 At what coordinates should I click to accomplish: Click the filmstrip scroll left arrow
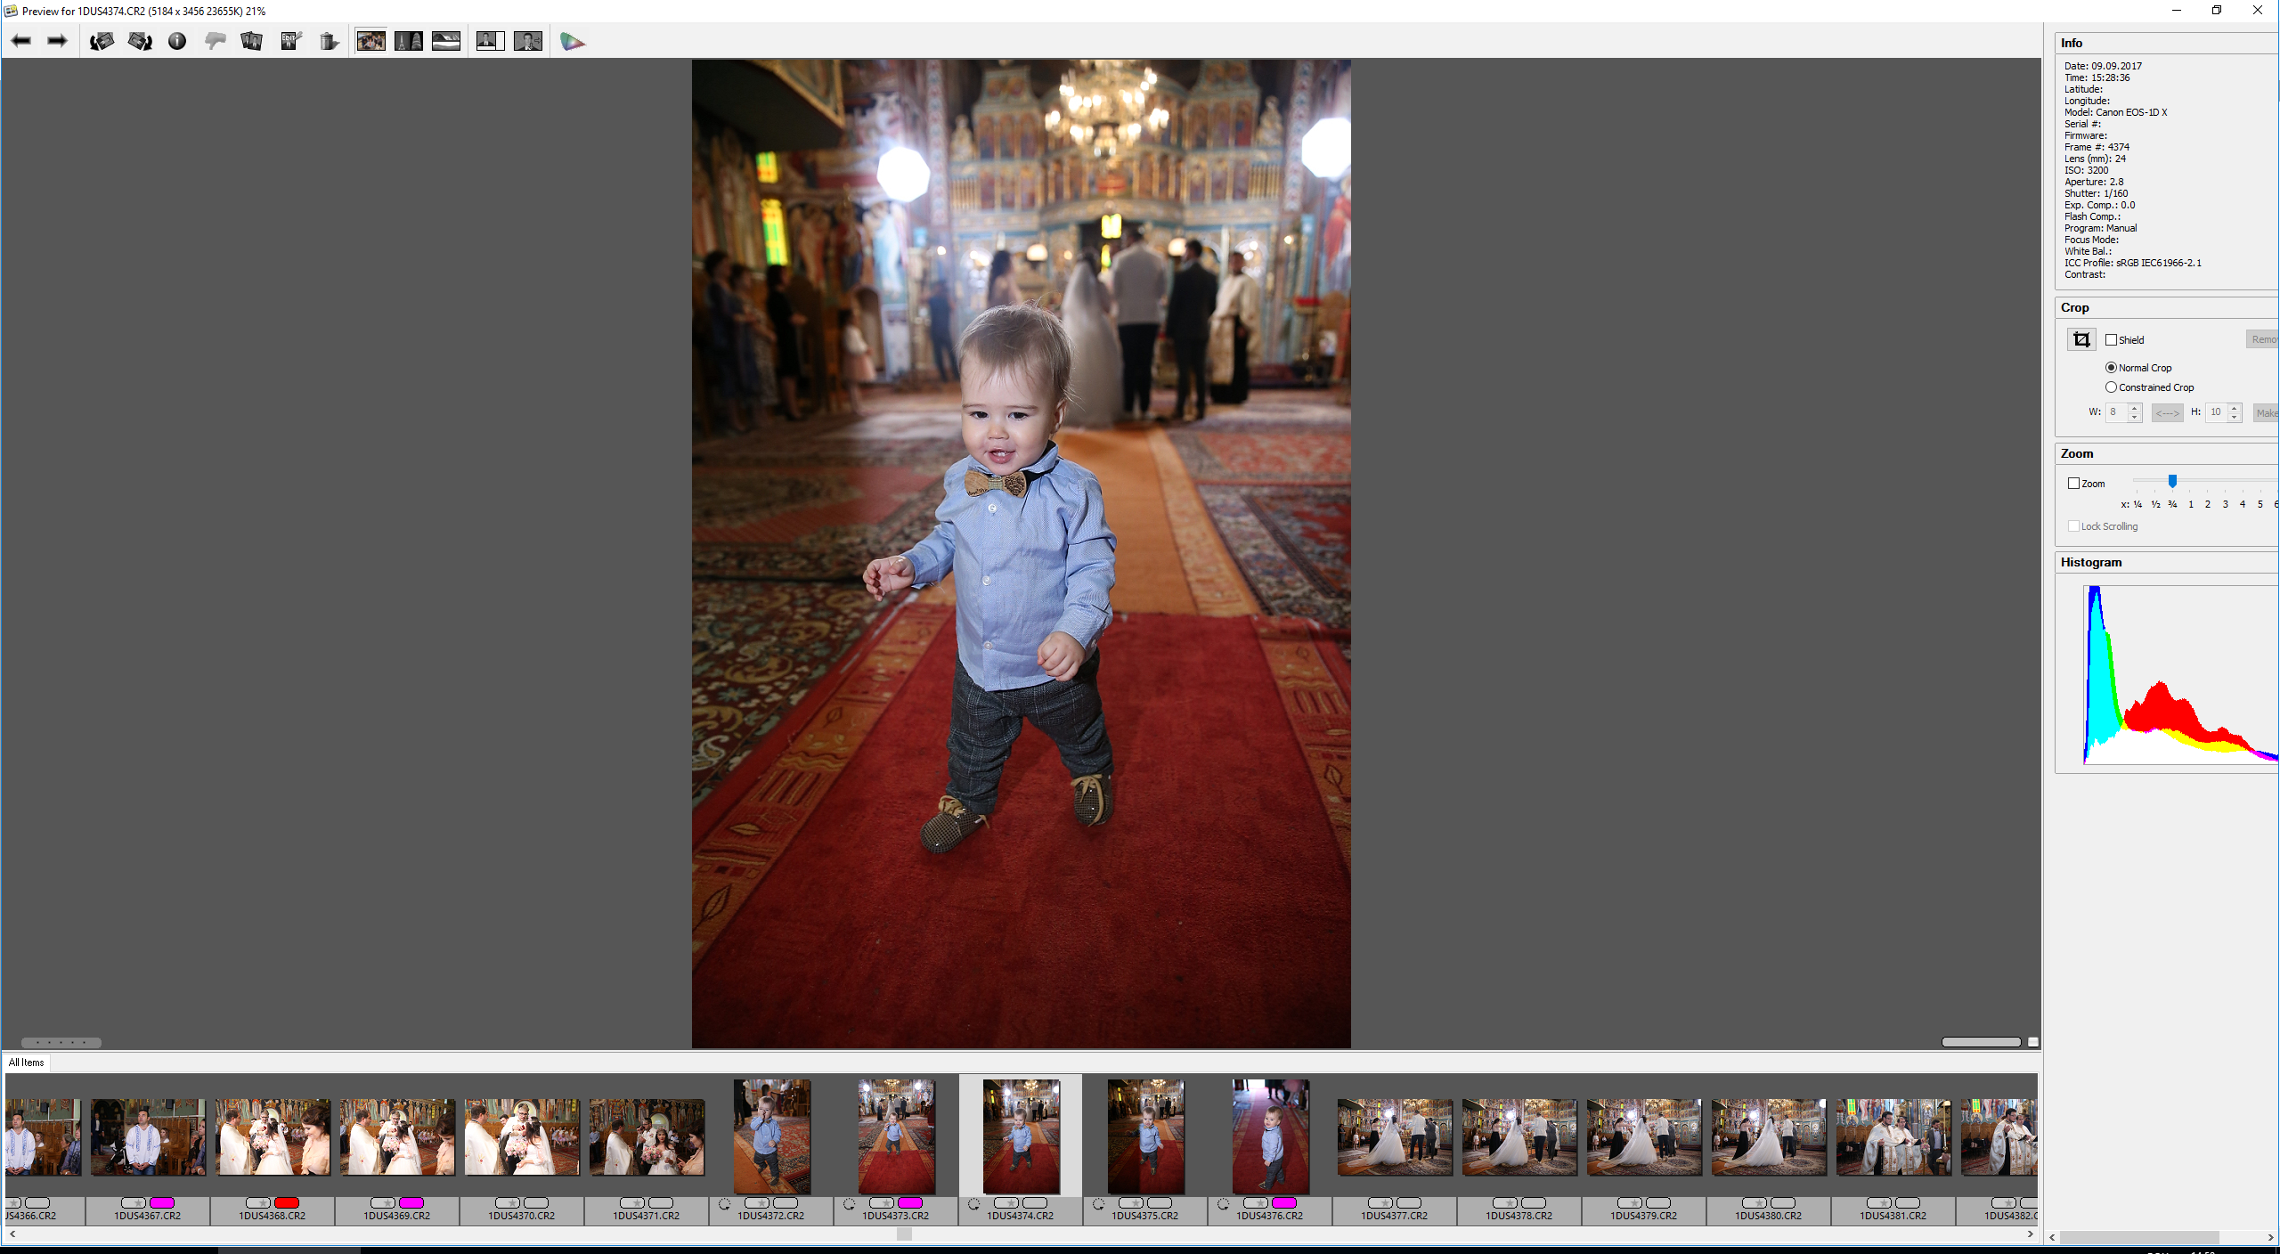pos(12,1234)
